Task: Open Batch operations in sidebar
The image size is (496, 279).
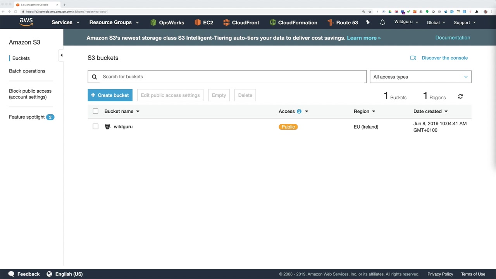Action: pos(27,71)
